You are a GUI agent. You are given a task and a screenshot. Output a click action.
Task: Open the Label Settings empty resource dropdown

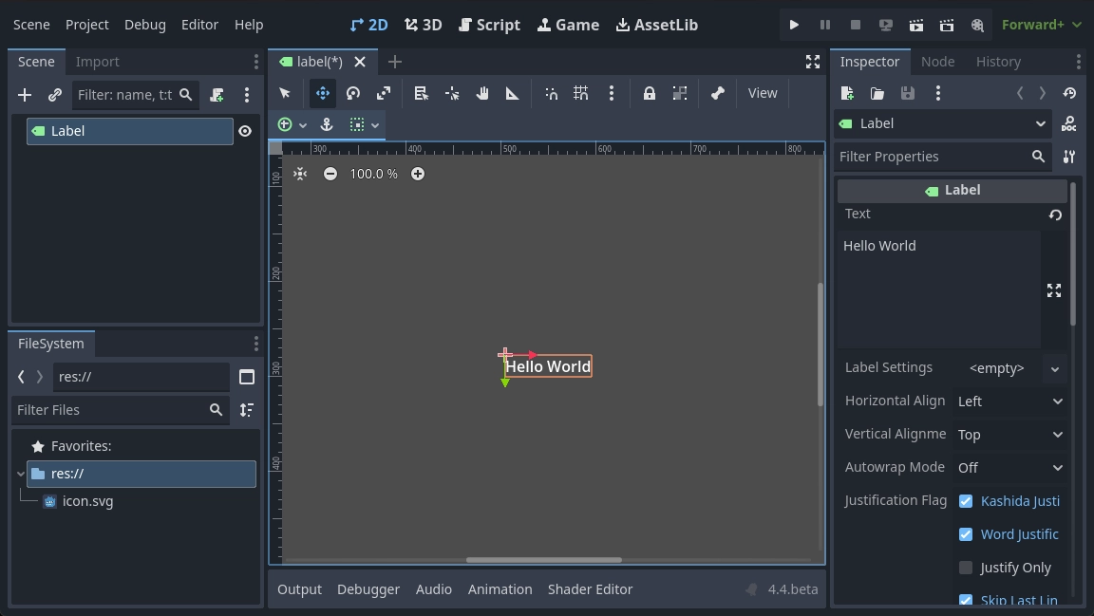[x=1055, y=368]
